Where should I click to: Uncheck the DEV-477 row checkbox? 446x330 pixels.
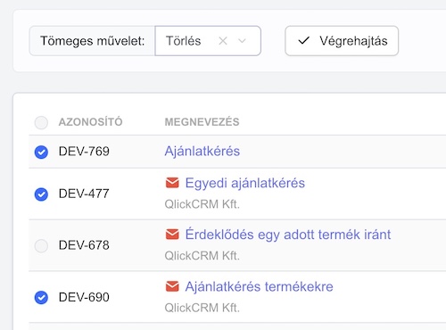coord(41,194)
